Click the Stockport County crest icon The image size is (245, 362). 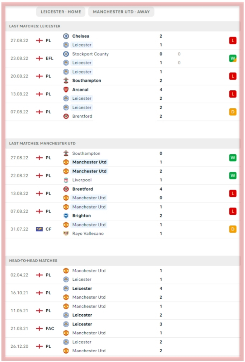pos(66,54)
